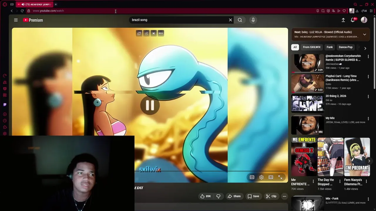376x211 pixels.
Task: Open more actions ellipsis under video
Action: pyautogui.click(x=284, y=196)
